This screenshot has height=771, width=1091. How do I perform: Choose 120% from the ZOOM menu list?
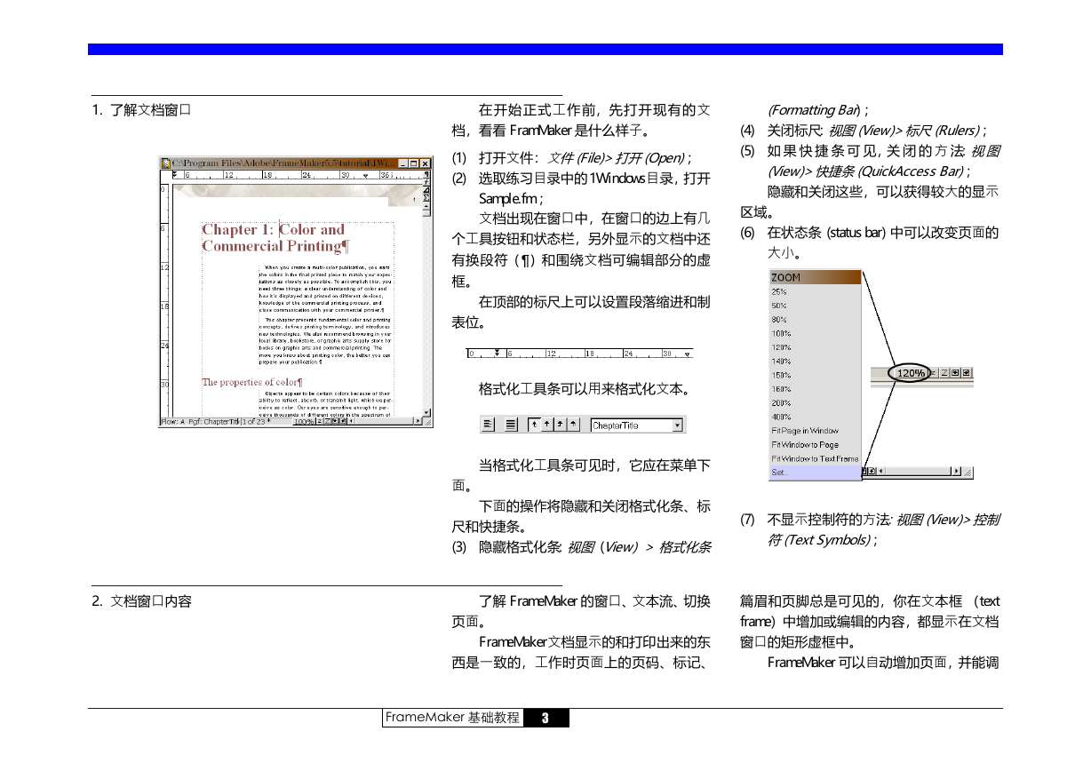point(781,347)
